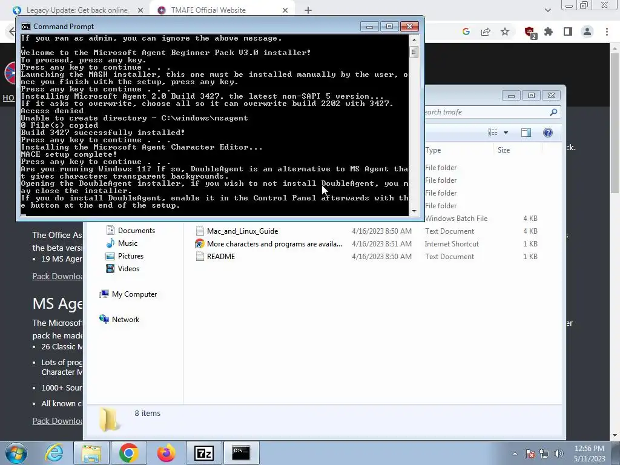
Task: Open the uBlock Origin extension icon
Action: coord(530,32)
